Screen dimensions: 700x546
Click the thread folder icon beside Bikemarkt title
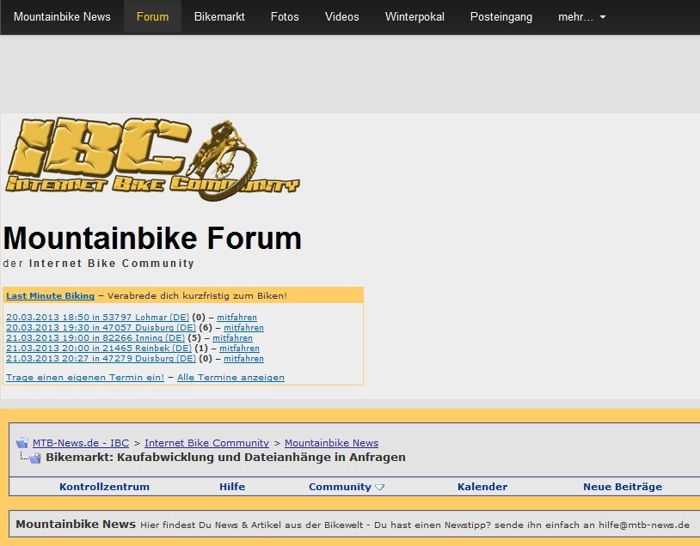pos(34,458)
